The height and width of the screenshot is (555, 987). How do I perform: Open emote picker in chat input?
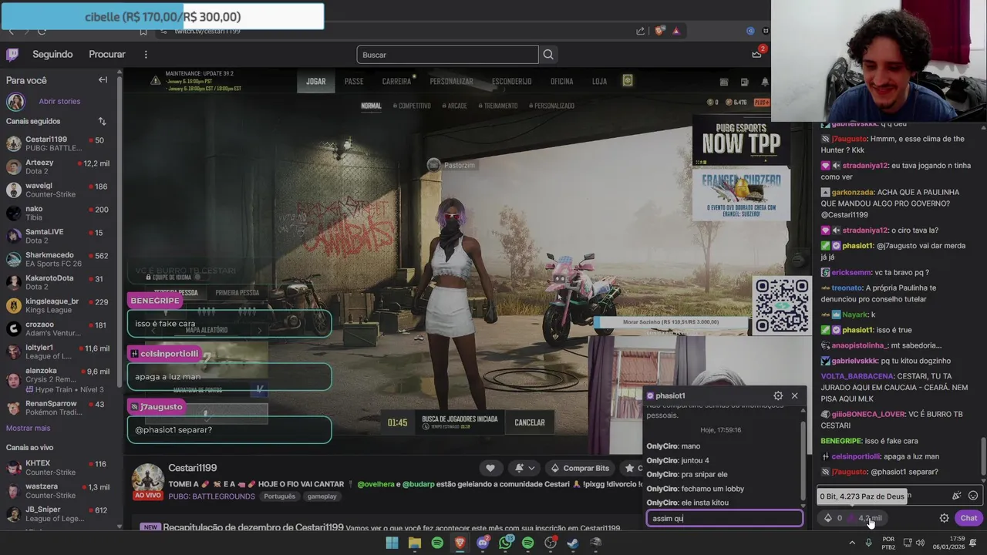[973, 496]
